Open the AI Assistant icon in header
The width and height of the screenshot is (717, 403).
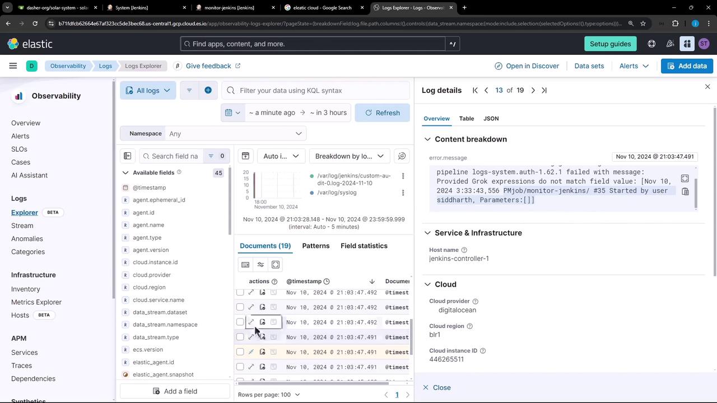(687, 44)
